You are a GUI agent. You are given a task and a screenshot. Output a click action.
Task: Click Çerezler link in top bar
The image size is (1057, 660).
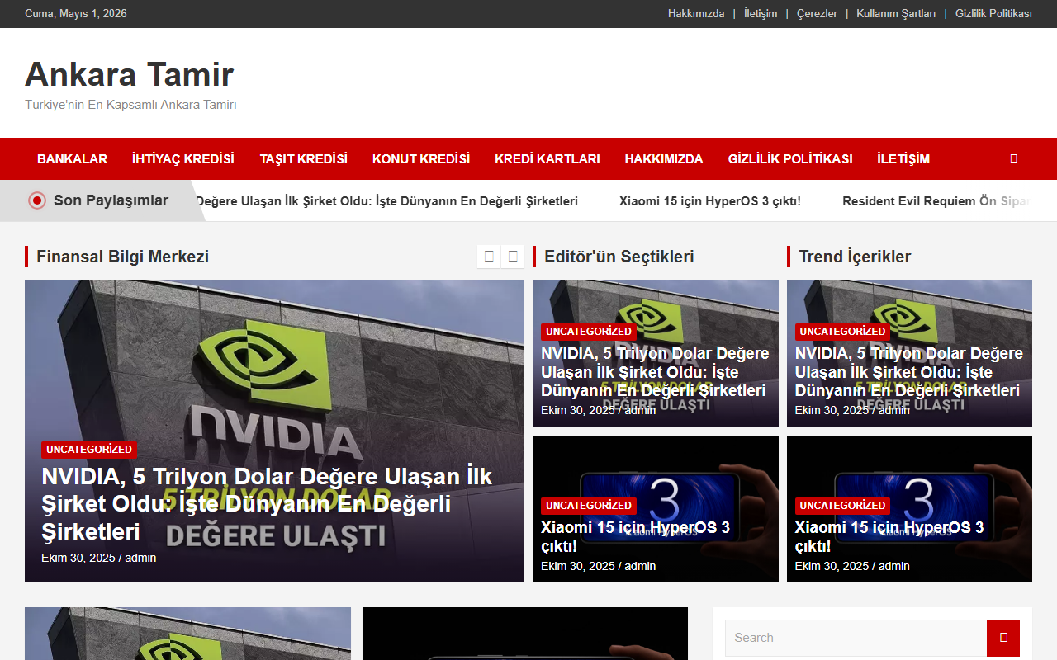[x=817, y=14]
